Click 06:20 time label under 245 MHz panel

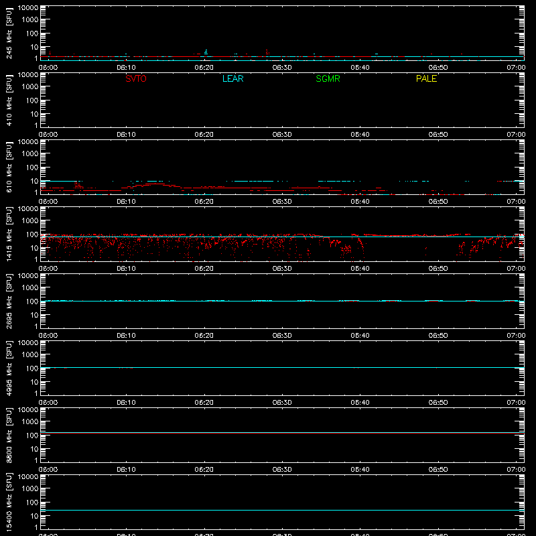pyautogui.click(x=204, y=68)
